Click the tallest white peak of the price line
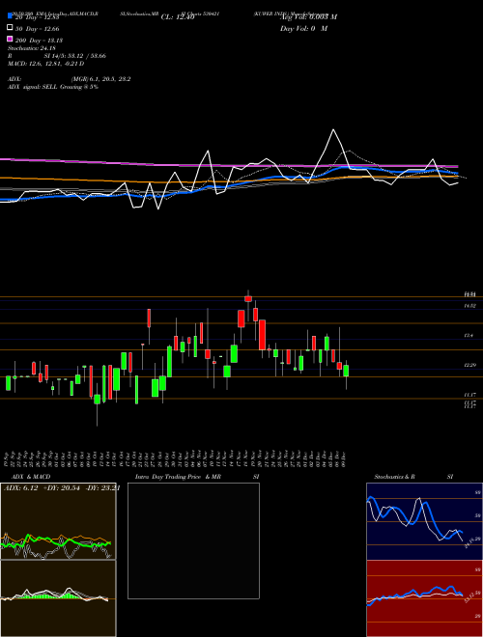483x637 pixels. pyautogui.click(x=333, y=130)
